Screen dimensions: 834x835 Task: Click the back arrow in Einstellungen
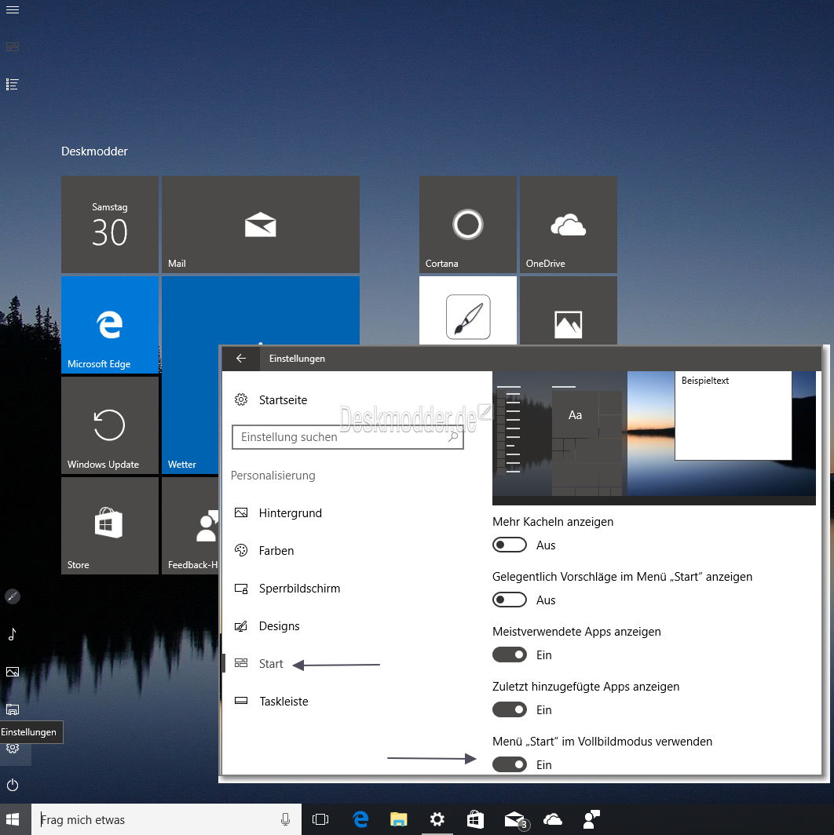[241, 359]
